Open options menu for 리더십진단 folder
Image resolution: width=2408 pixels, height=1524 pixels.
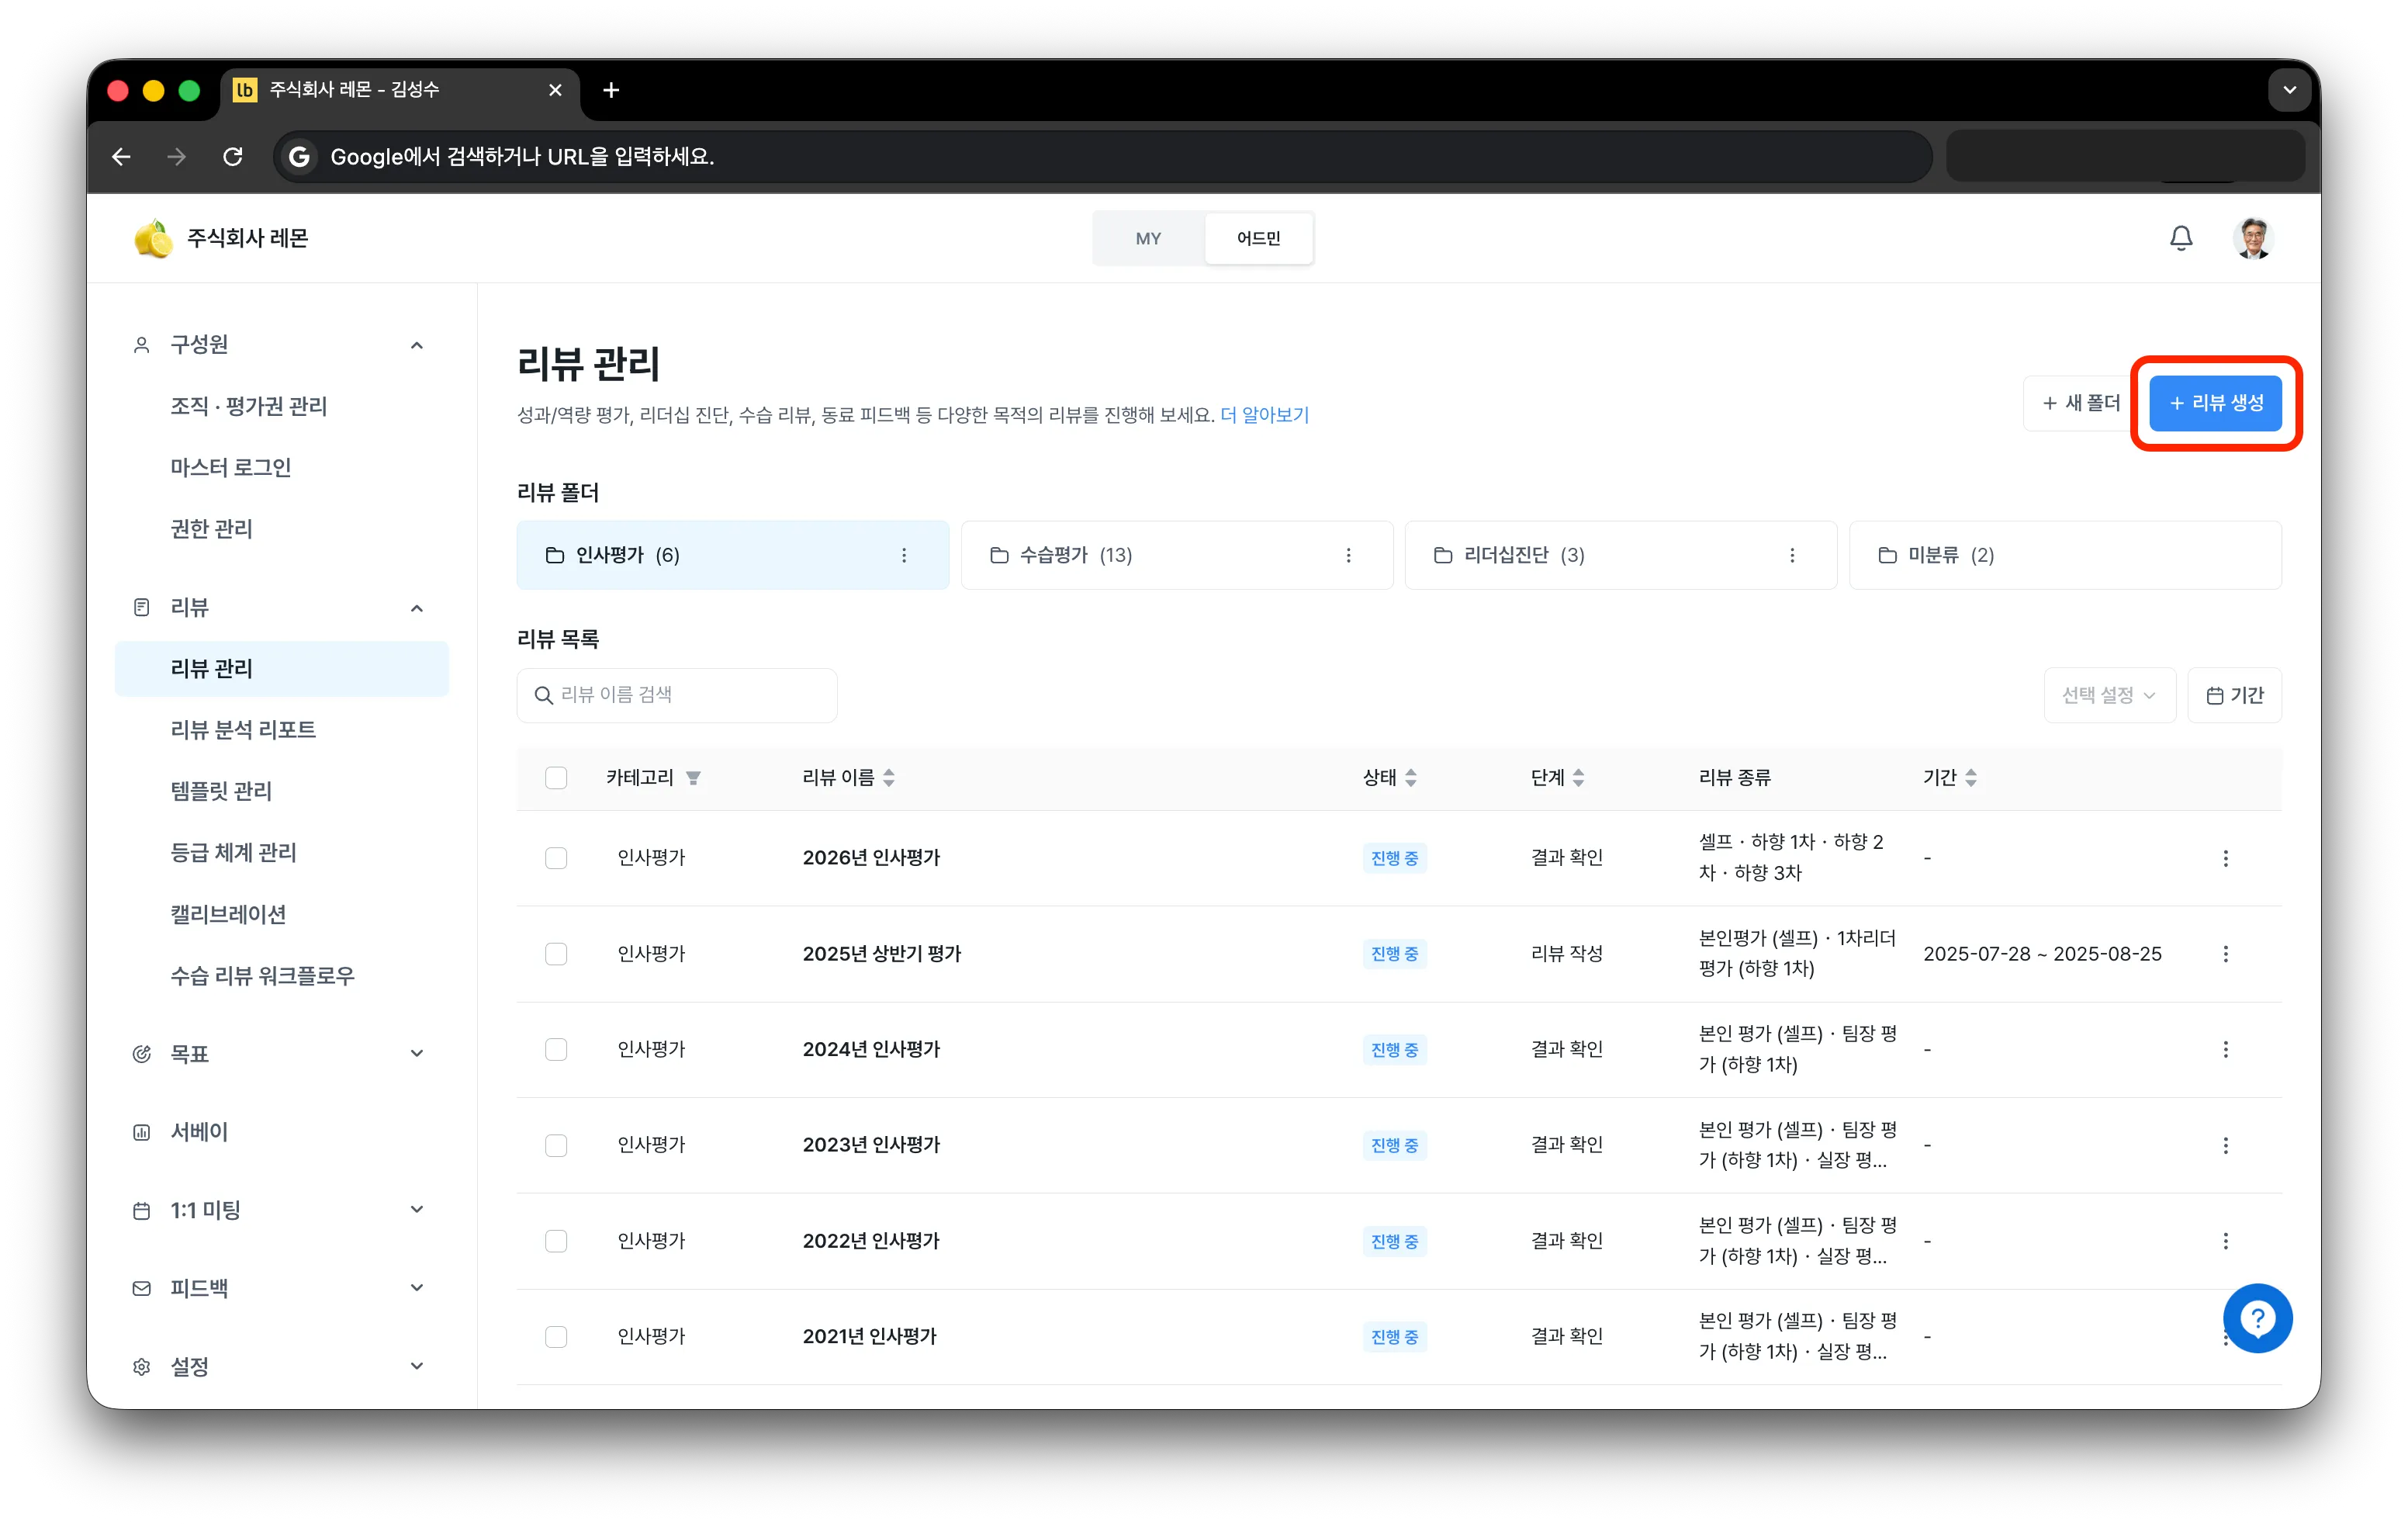coord(1792,555)
